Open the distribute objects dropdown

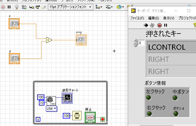pyautogui.click(x=109, y=7)
